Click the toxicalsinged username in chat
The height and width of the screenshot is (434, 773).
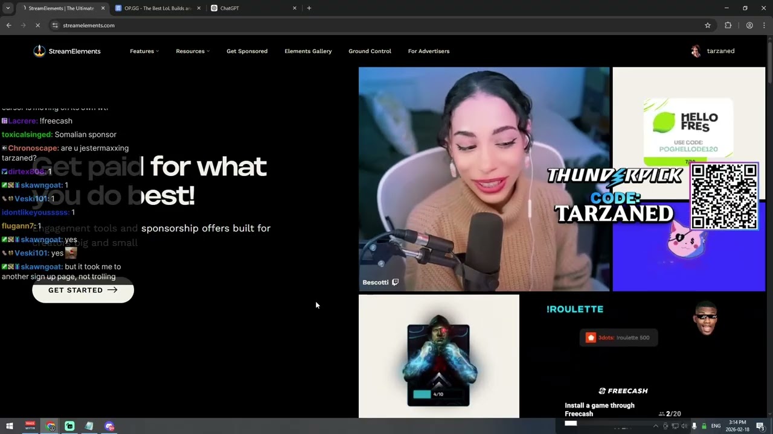pyautogui.click(x=27, y=134)
